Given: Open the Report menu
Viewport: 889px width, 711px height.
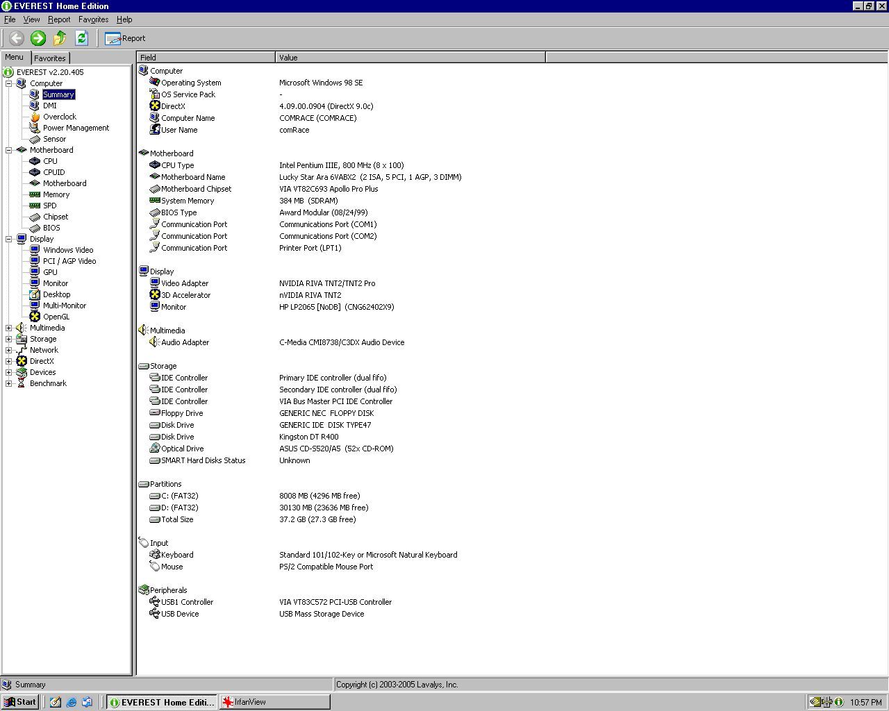Looking at the screenshot, I should (x=59, y=19).
